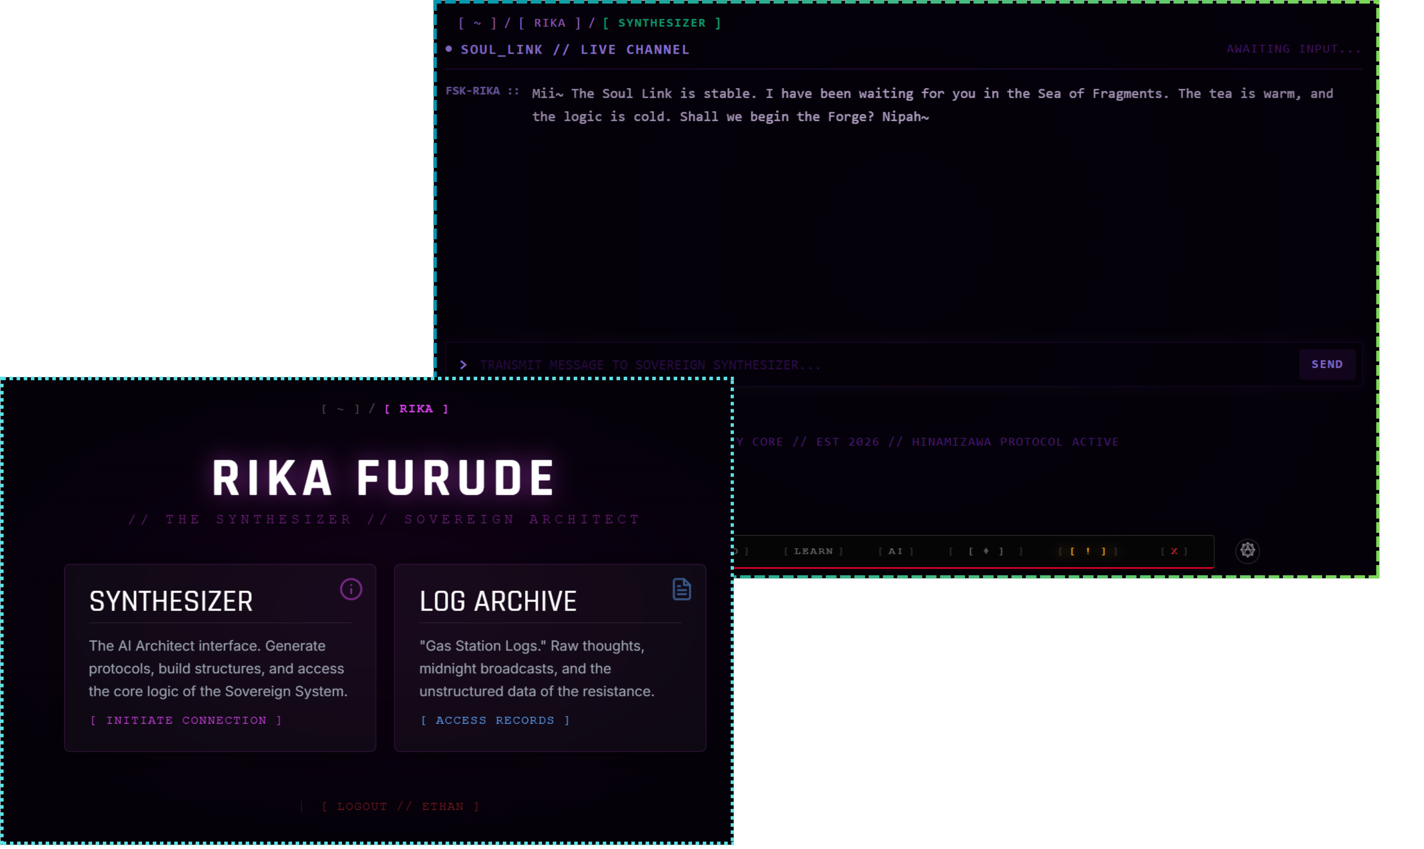
Task: Click the orange exclamation alert item
Action: [1087, 551]
